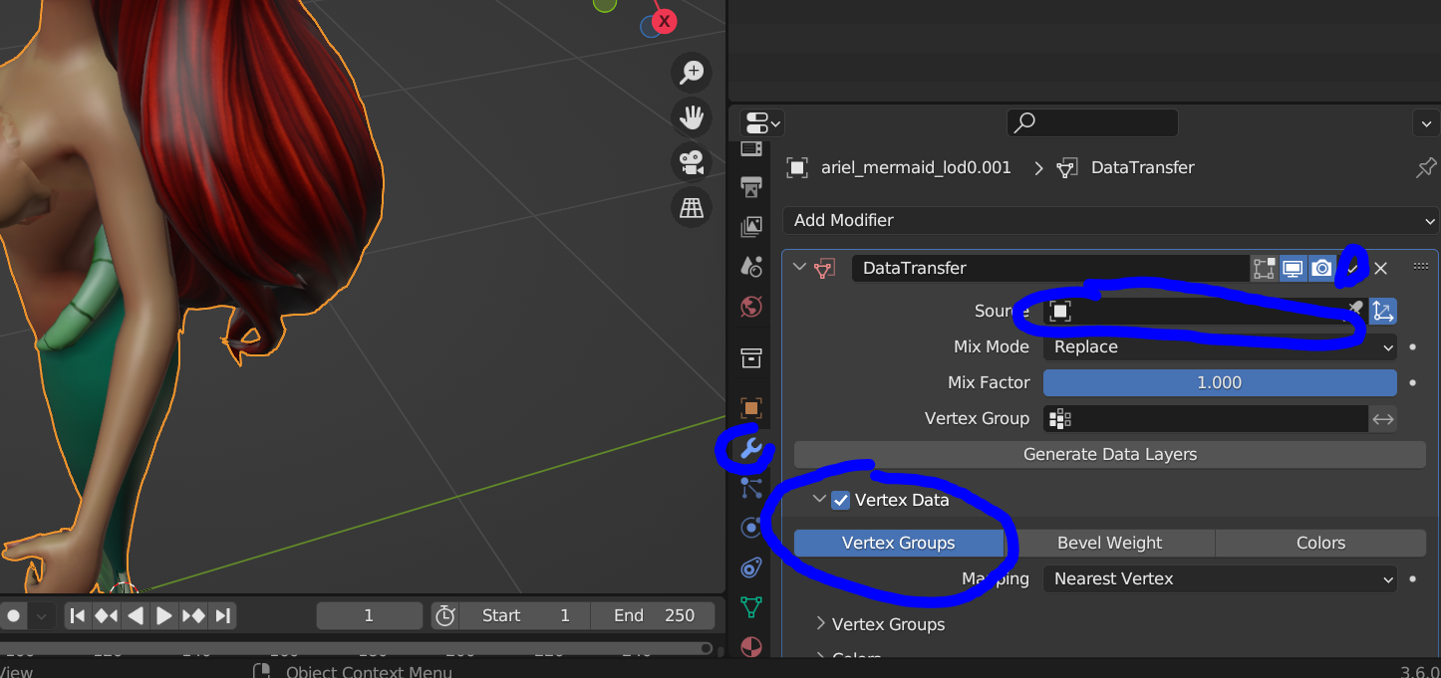Open the World properties globe tab

(751, 306)
